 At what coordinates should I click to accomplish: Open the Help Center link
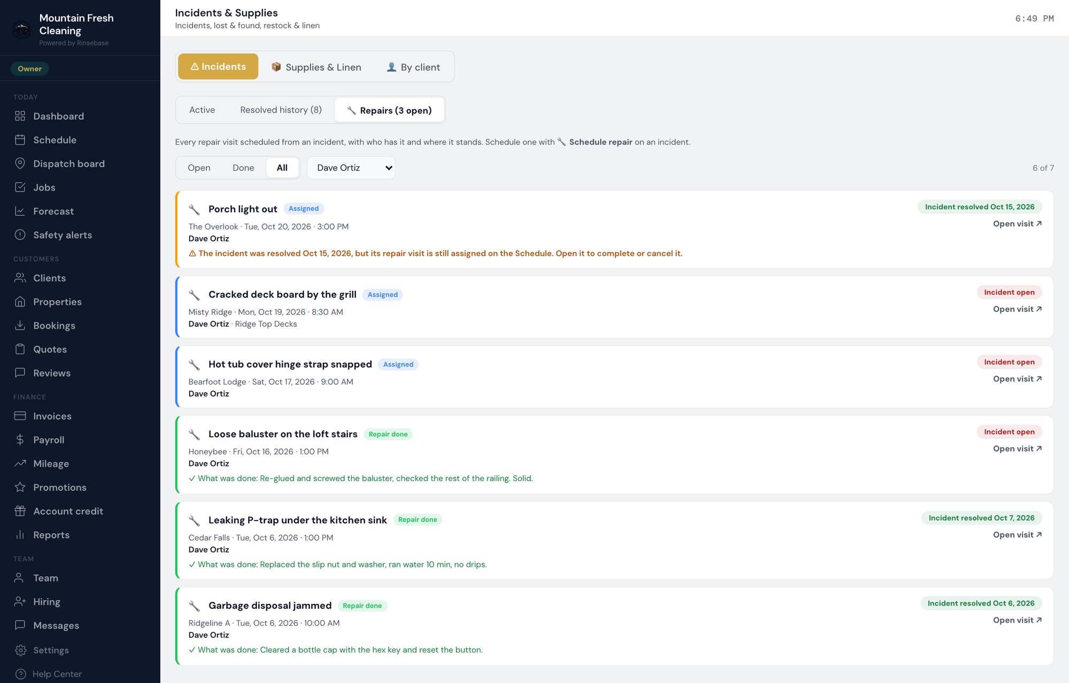tap(49, 674)
